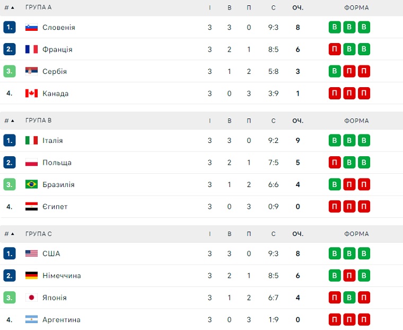Click the Egypt flag icon

[x=31, y=207]
